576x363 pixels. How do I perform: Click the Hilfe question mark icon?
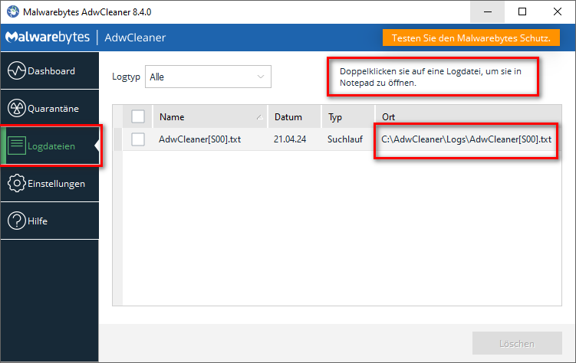coord(17,221)
